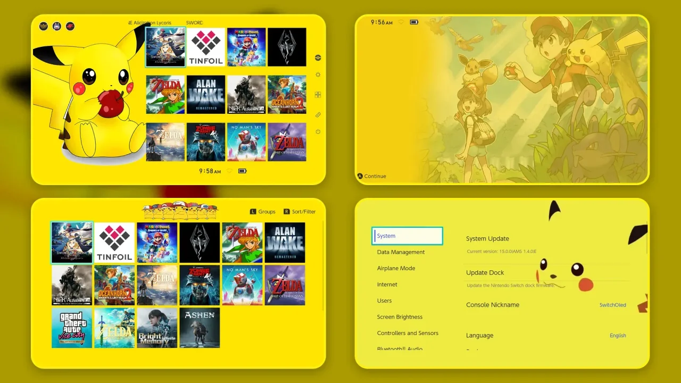Open System Settings gear in home side menu
The image size is (681, 383).
tap(318, 75)
